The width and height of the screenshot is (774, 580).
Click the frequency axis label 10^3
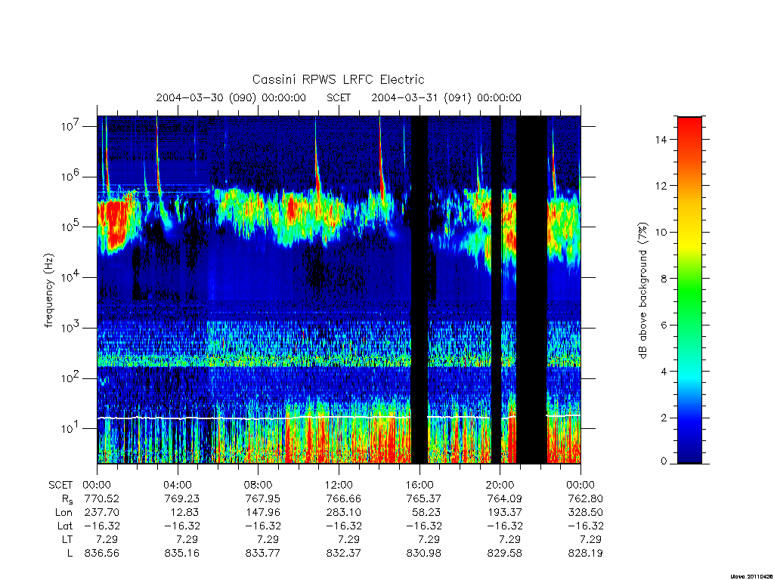(x=69, y=328)
